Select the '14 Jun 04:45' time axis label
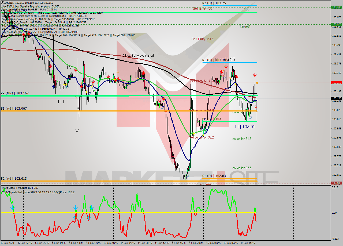343x246 pixels. pos(128,243)
